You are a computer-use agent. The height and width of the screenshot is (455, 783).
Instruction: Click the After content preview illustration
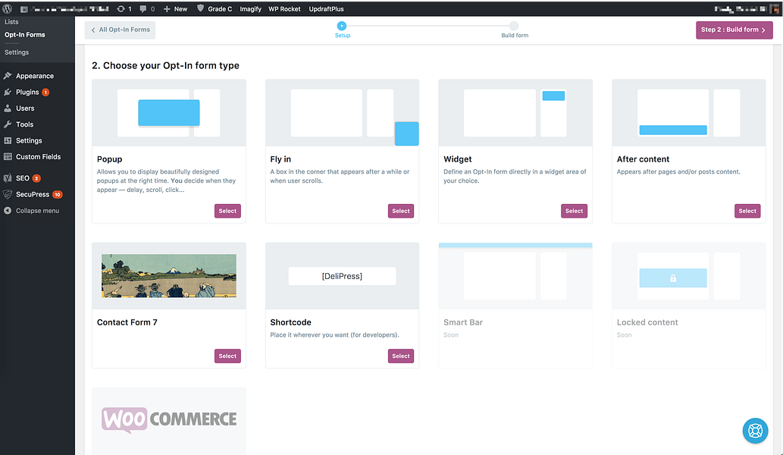tap(688, 113)
